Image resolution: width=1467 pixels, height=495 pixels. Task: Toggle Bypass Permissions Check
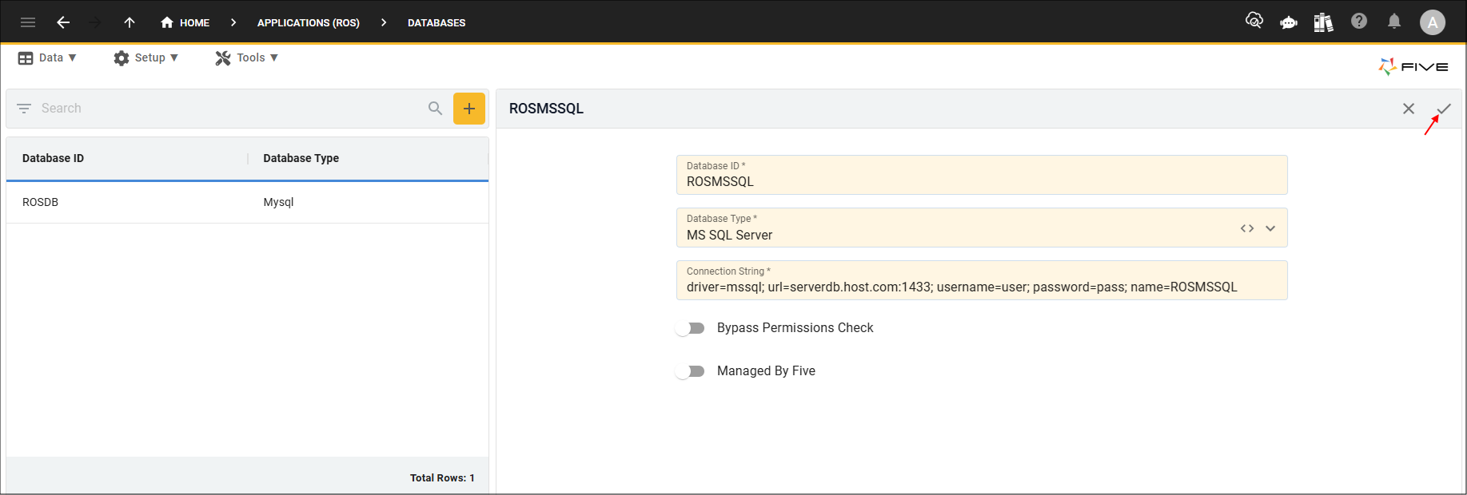(691, 328)
